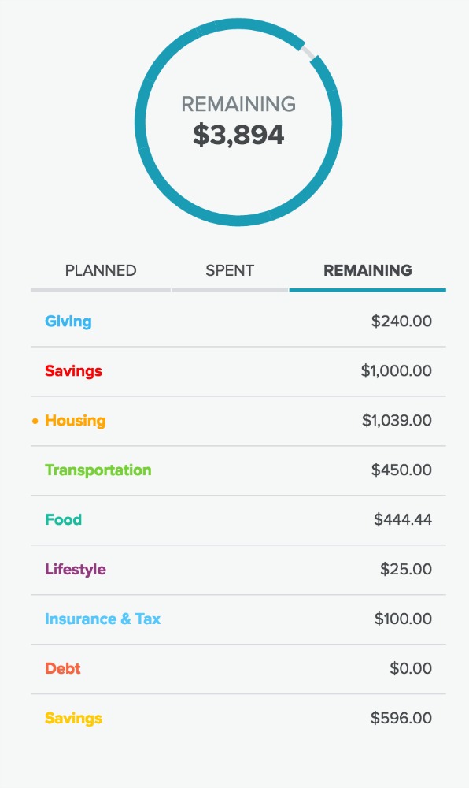Open the Giving category

[68, 322]
